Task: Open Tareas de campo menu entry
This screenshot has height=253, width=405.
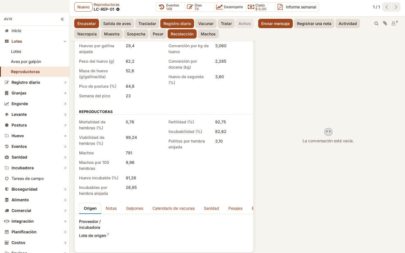Action: (x=35, y=179)
